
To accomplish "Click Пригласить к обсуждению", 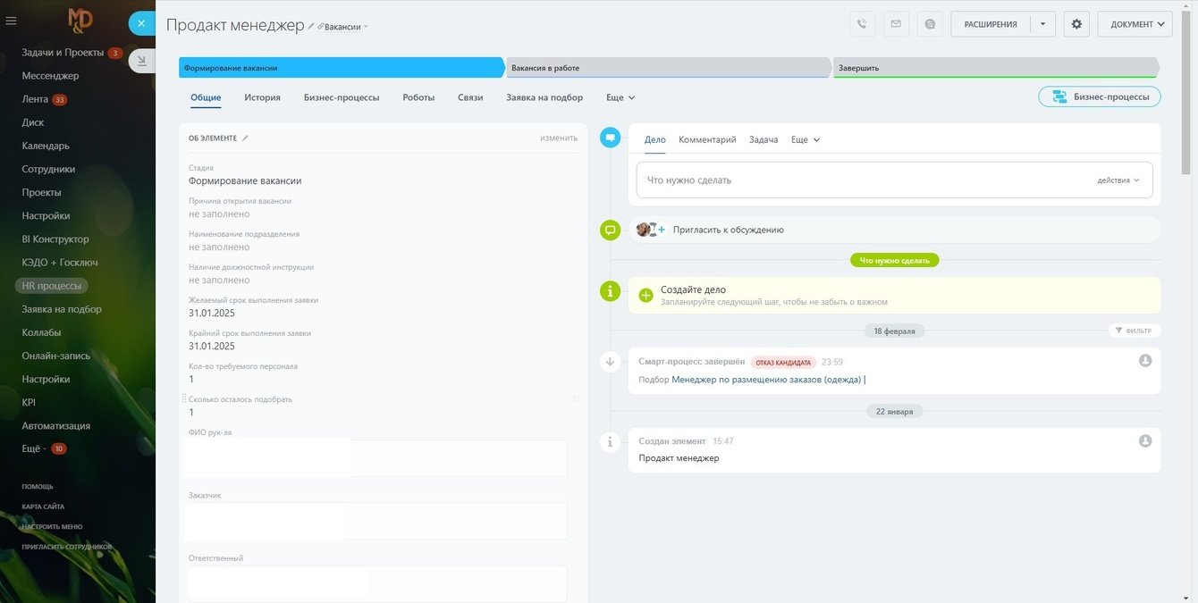I will [728, 230].
